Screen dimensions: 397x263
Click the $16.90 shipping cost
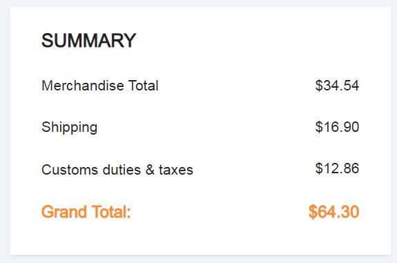coord(337,127)
